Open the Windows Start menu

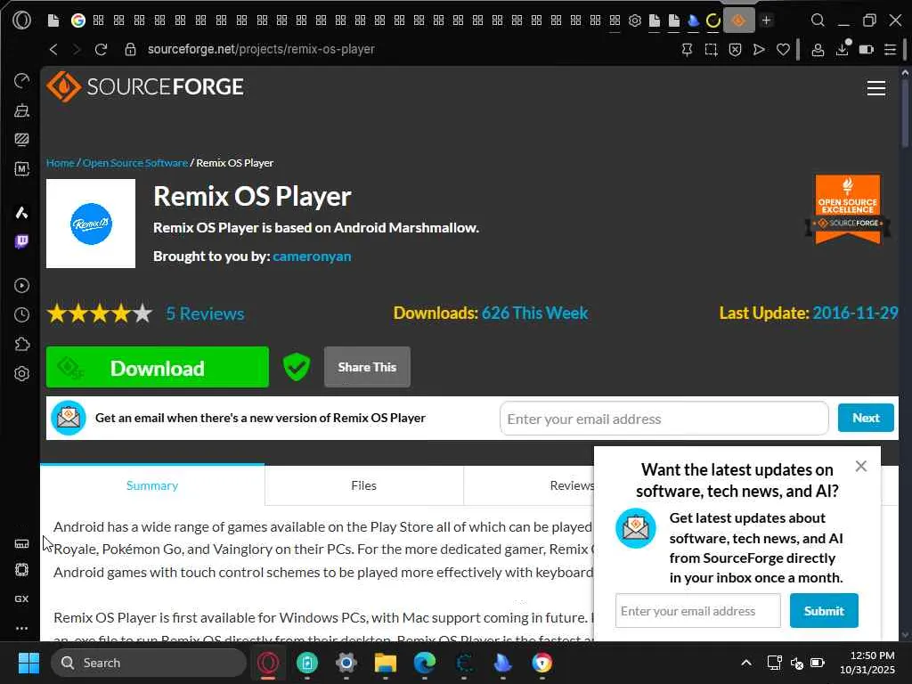28,663
